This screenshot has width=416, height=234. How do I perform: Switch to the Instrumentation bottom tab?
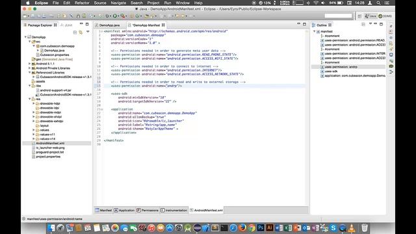174,210
